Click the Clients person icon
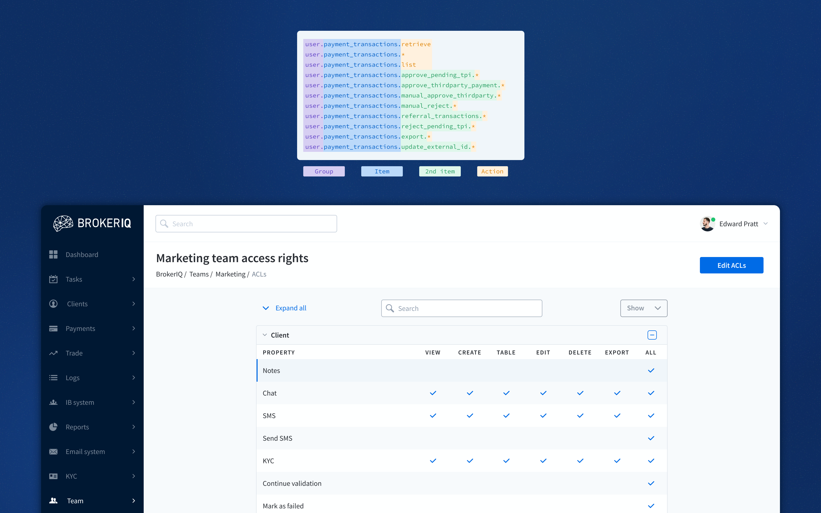821x513 pixels. (x=53, y=304)
